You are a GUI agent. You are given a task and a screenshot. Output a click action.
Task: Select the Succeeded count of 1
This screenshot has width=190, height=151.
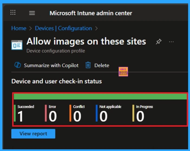pos(20,116)
